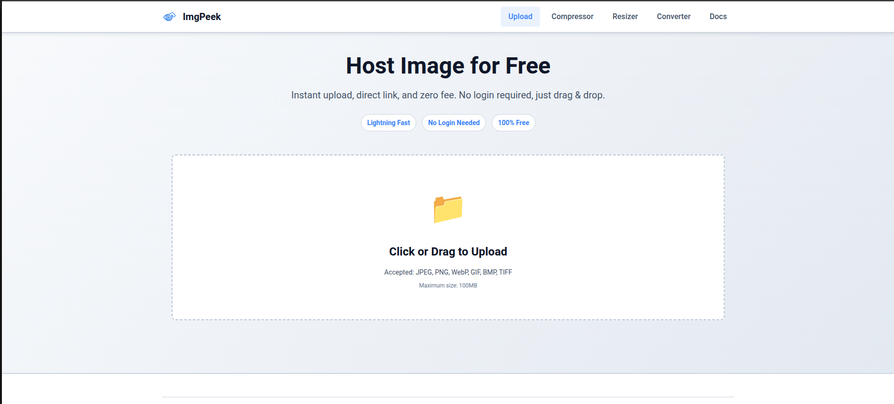This screenshot has height=404, width=894.
Task: Open the ImgPeek brand name link
Action: (201, 17)
